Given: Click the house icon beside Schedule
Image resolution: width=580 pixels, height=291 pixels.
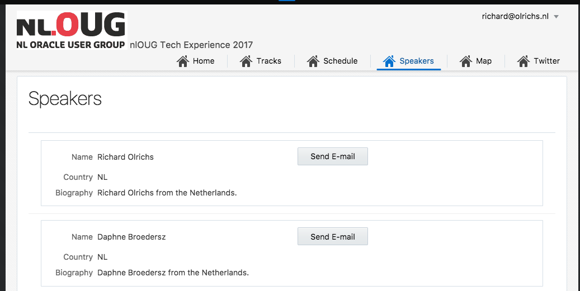Looking at the screenshot, I should (x=313, y=61).
